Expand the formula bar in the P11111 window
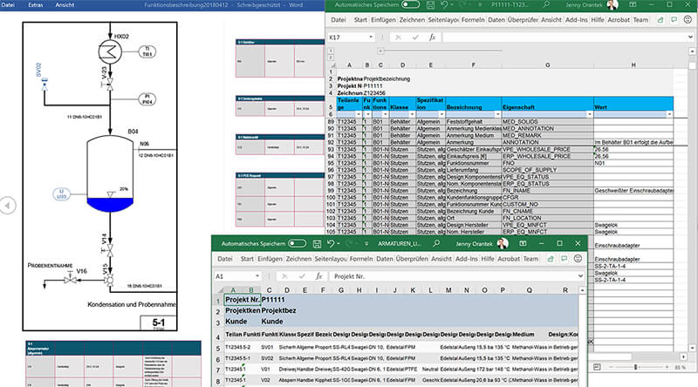The width and height of the screenshot is (698, 387). click(690, 37)
